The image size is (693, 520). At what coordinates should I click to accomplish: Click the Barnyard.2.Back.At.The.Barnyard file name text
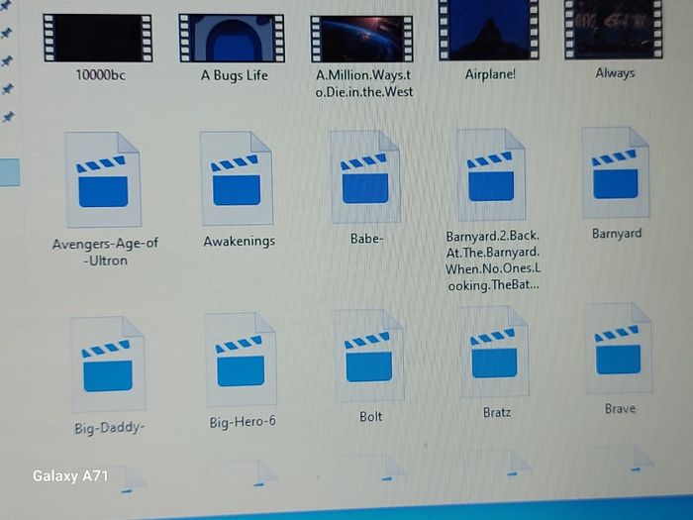point(493,260)
